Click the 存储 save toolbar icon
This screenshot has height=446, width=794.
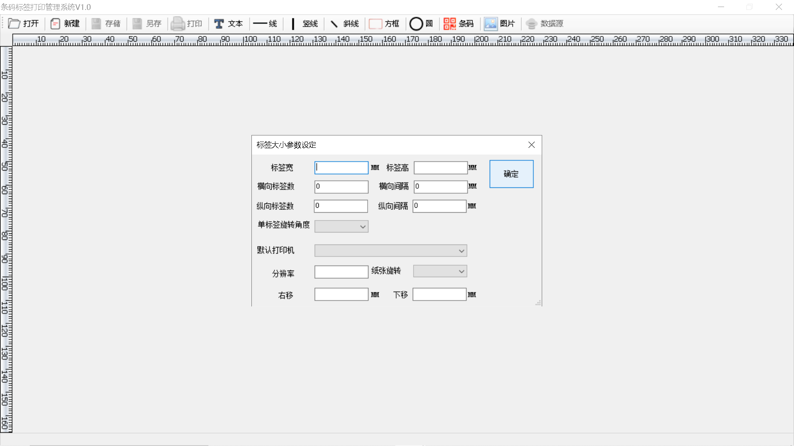click(106, 24)
